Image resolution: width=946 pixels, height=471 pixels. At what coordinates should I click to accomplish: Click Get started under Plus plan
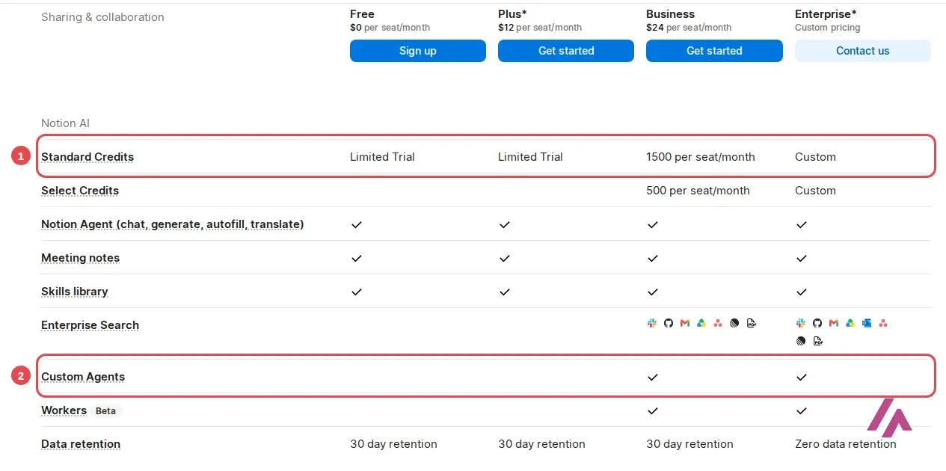(x=566, y=51)
